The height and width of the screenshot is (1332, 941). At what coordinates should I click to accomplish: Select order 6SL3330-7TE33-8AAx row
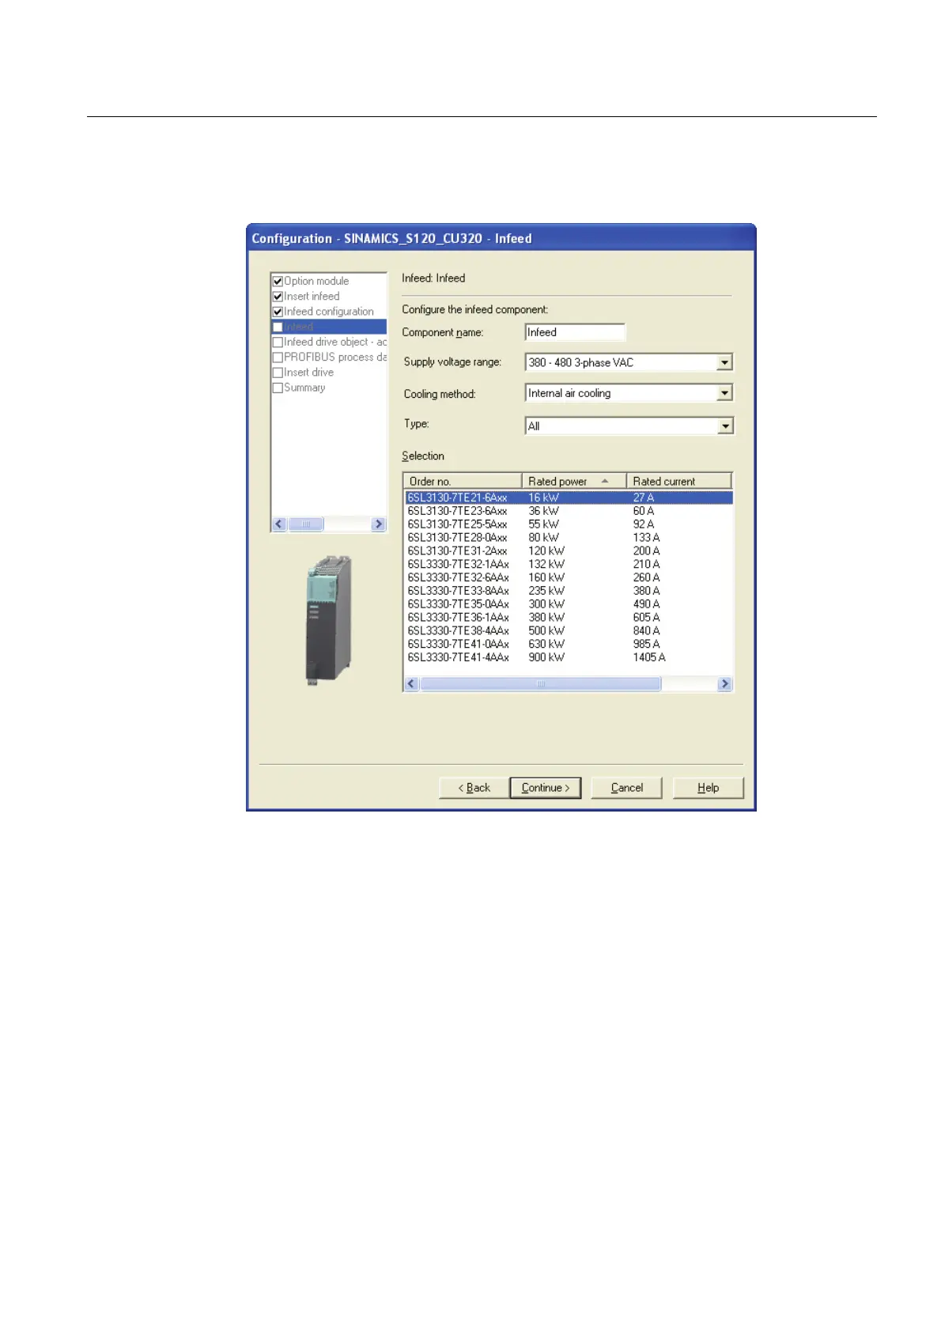pyautogui.click(x=569, y=591)
